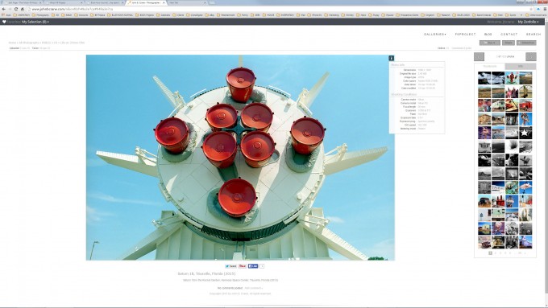Select the white star thumbnail
The image size is (548, 308).
(525, 133)
